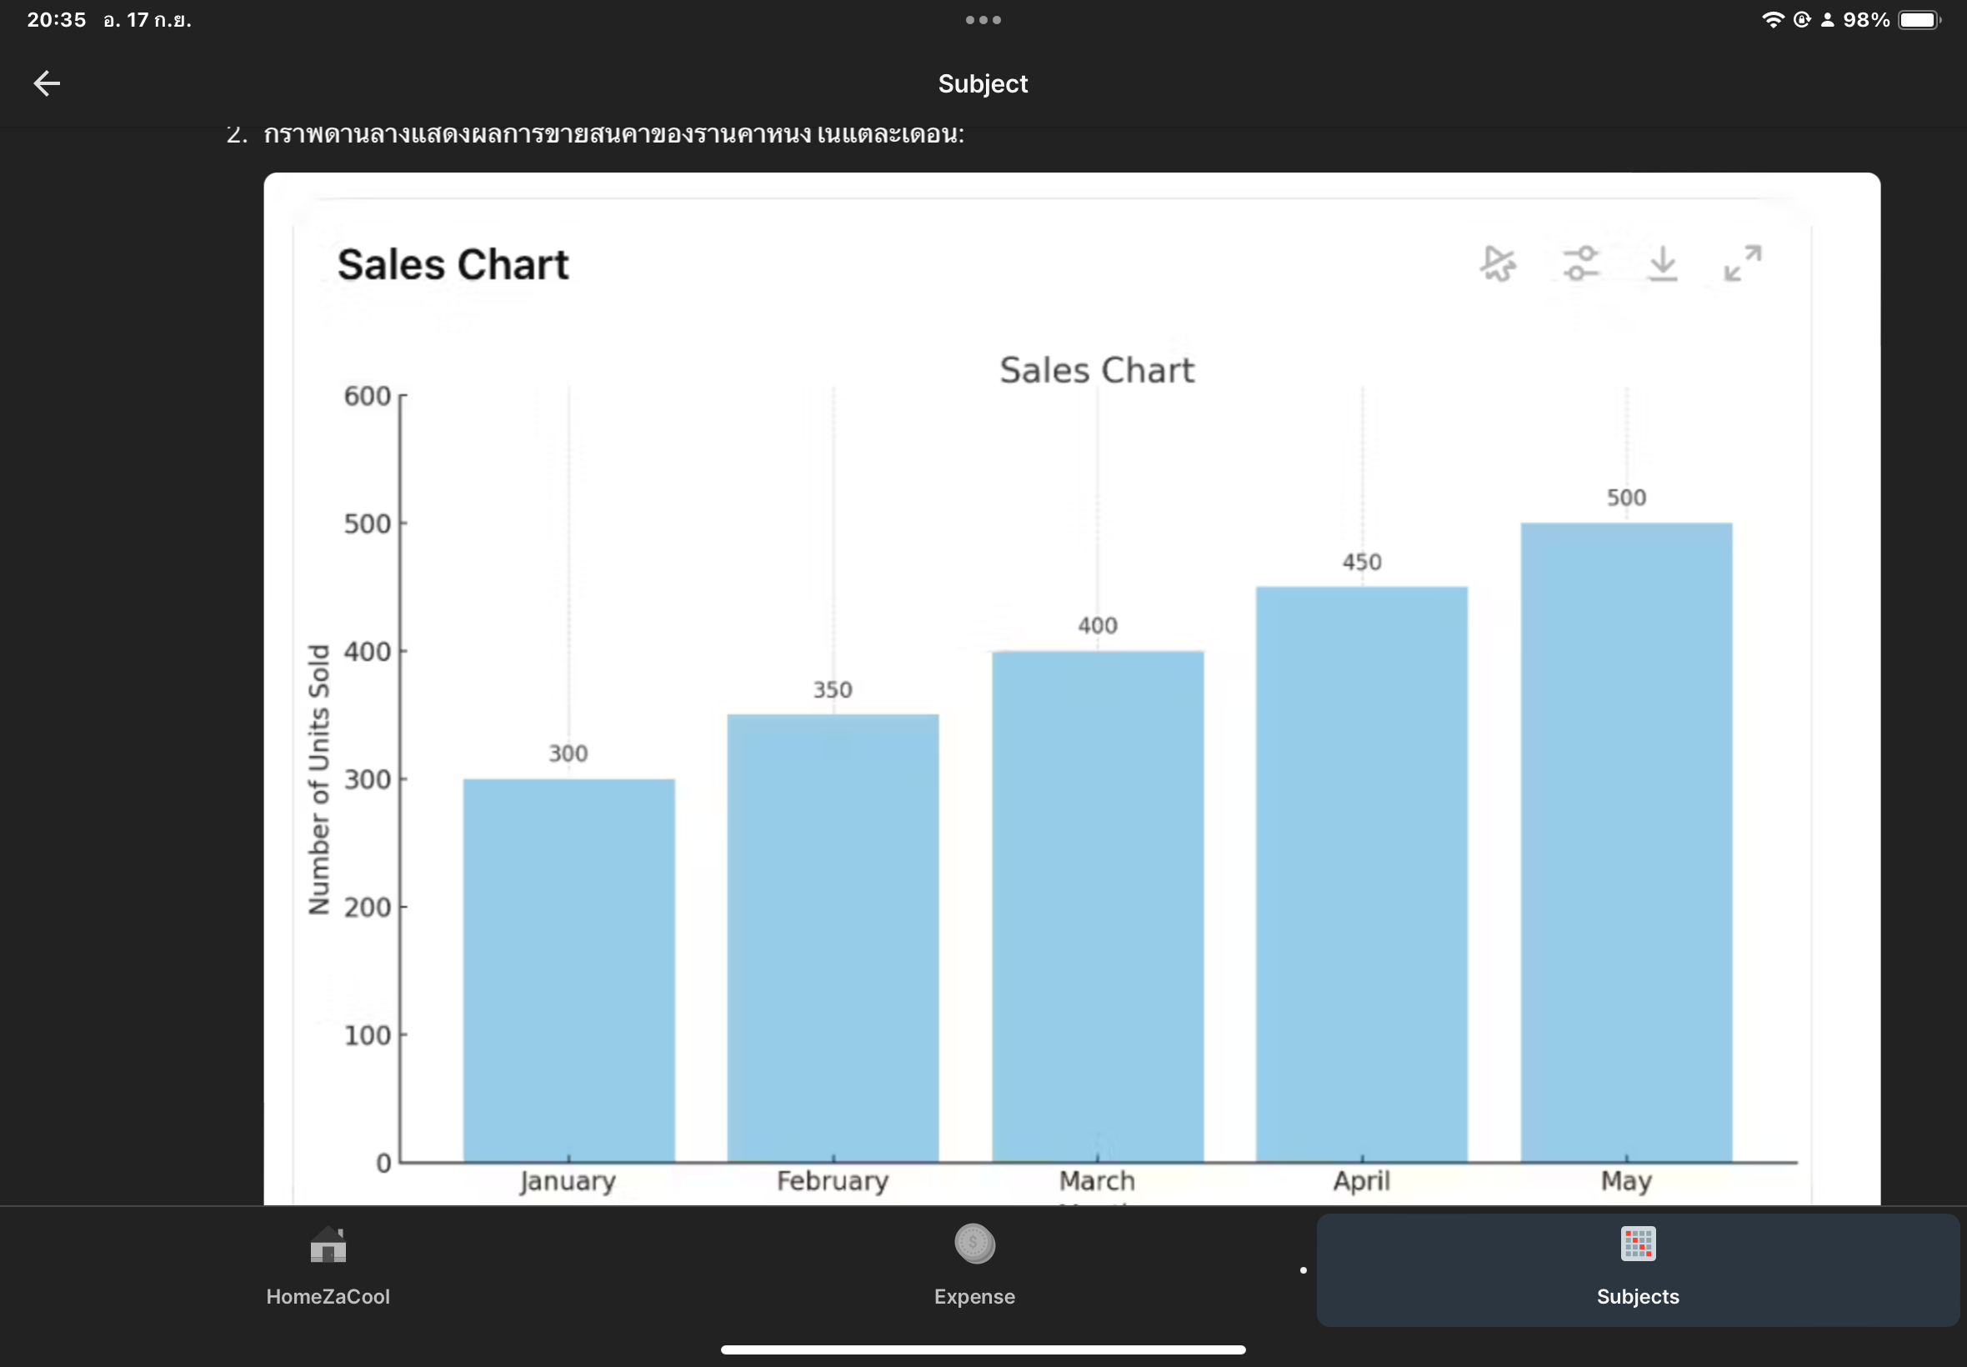Tap the home indicator bar at bottom

tap(983, 1349)
